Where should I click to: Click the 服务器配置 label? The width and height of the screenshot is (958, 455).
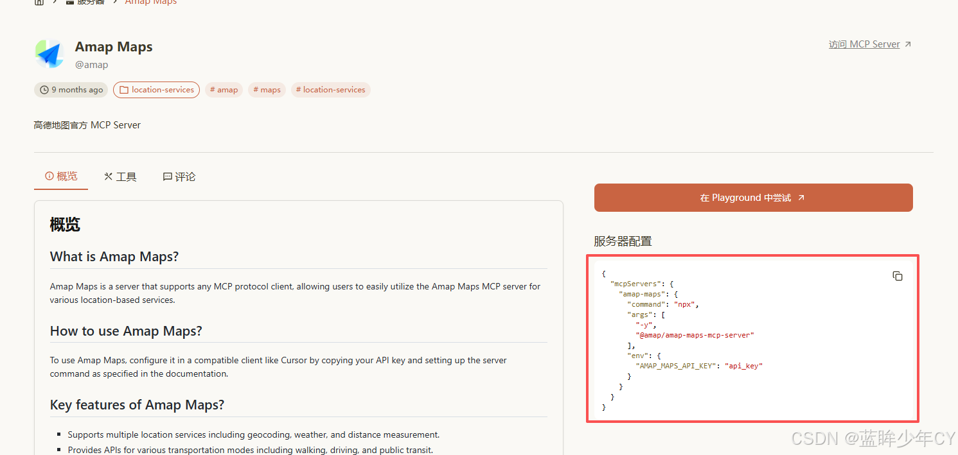click(x=623, y=241)
